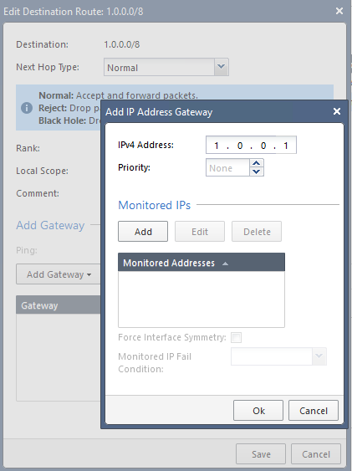Click the last octet of IPv4 Address

click(286, 146)
